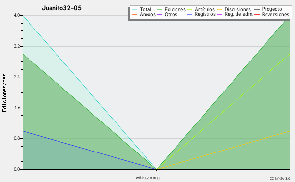Click the 2.4 y-axis value
The width and height of the screenshot is (295, 182).
coord(17,77)
